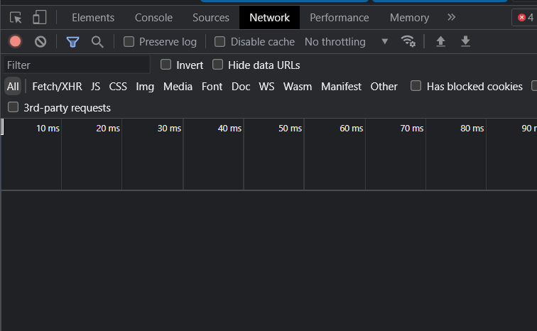Toggle the network filter funnel icon
Viewport: 537px width, 331px height.
tap(72, 42)
